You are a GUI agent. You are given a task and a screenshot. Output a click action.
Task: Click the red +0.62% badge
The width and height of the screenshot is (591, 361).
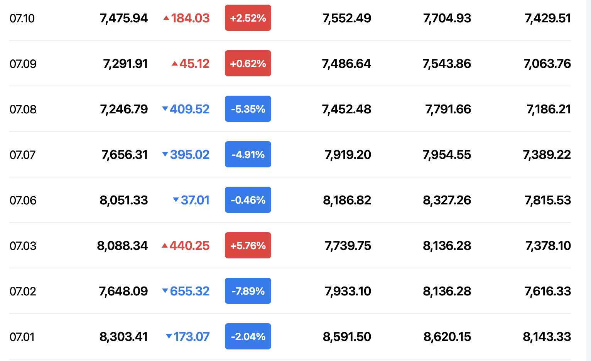click(x=248, y=63)
